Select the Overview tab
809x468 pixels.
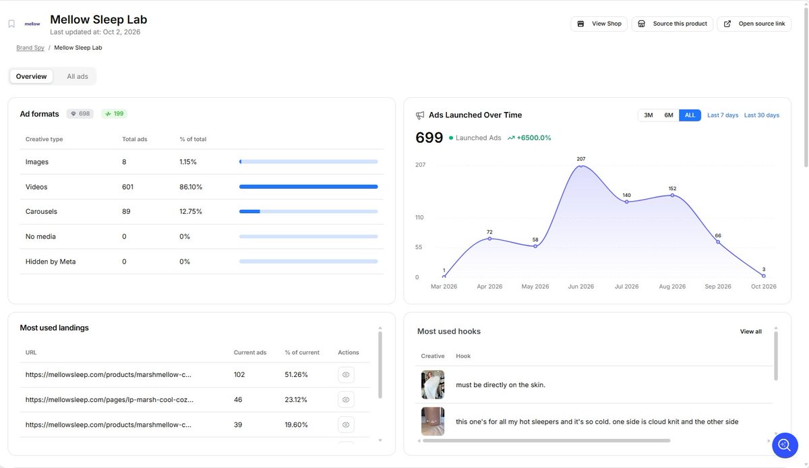click(32, 76)
